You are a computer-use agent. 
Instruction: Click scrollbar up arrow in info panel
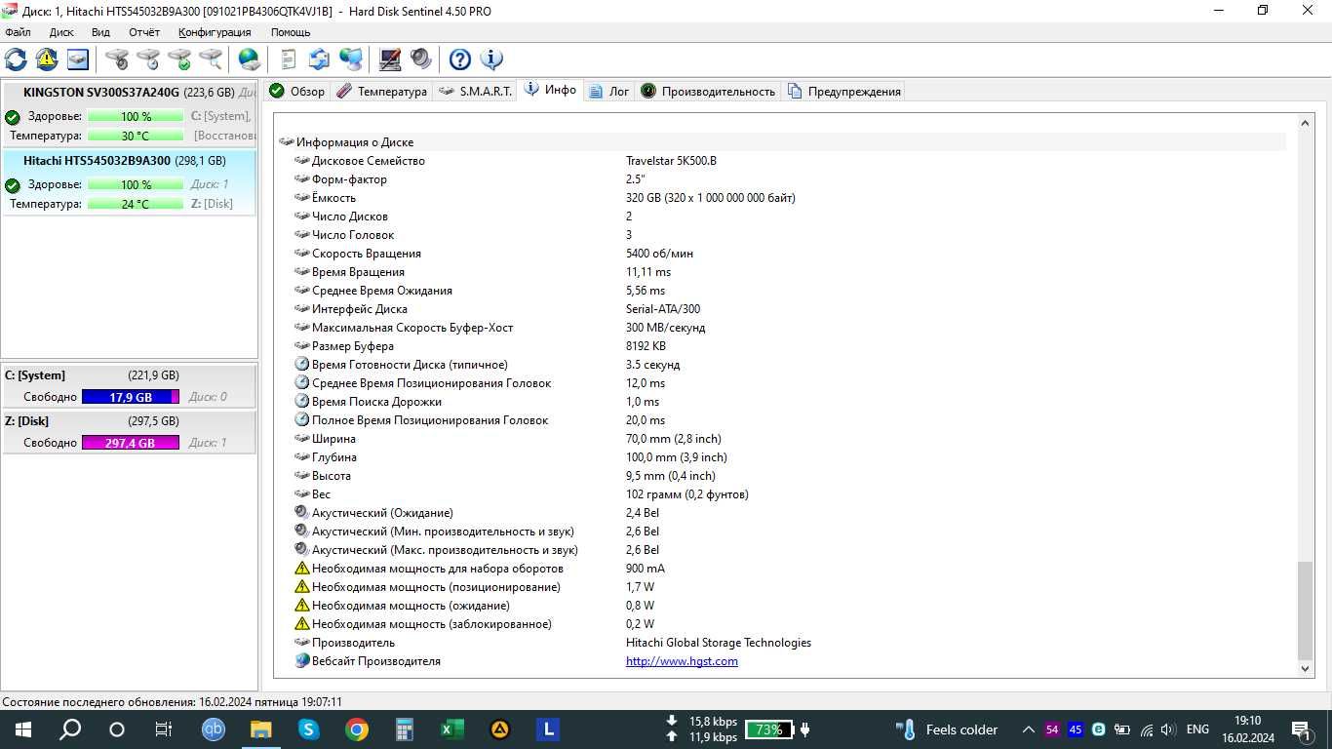1306,123
